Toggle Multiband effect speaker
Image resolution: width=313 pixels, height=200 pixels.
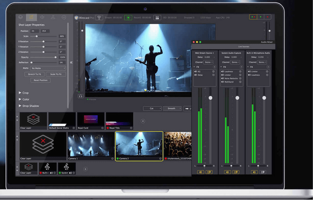pyautogui.click(x=223, y=82)
